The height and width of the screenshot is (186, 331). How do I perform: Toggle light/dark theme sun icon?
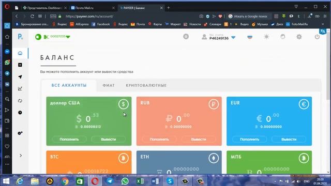coord(266,37)
